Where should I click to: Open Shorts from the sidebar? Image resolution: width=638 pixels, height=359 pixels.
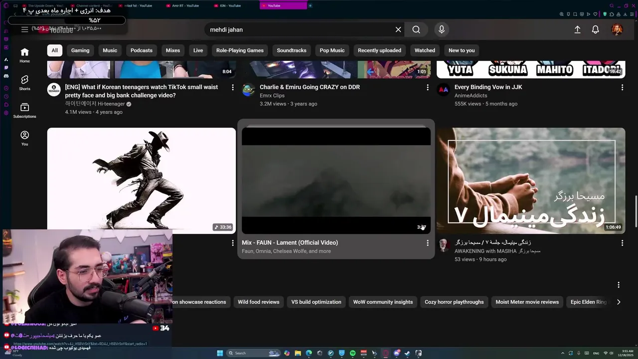(24, 83)
